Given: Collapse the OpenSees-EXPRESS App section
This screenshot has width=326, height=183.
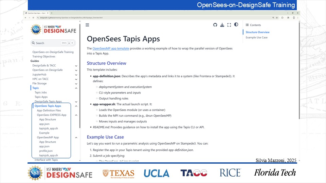Looking at the screenshot, I should tap(76, 115).
